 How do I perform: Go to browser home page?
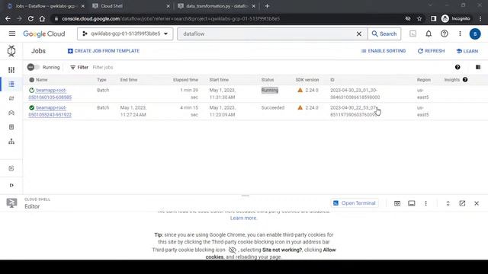[x=42, y=18]
